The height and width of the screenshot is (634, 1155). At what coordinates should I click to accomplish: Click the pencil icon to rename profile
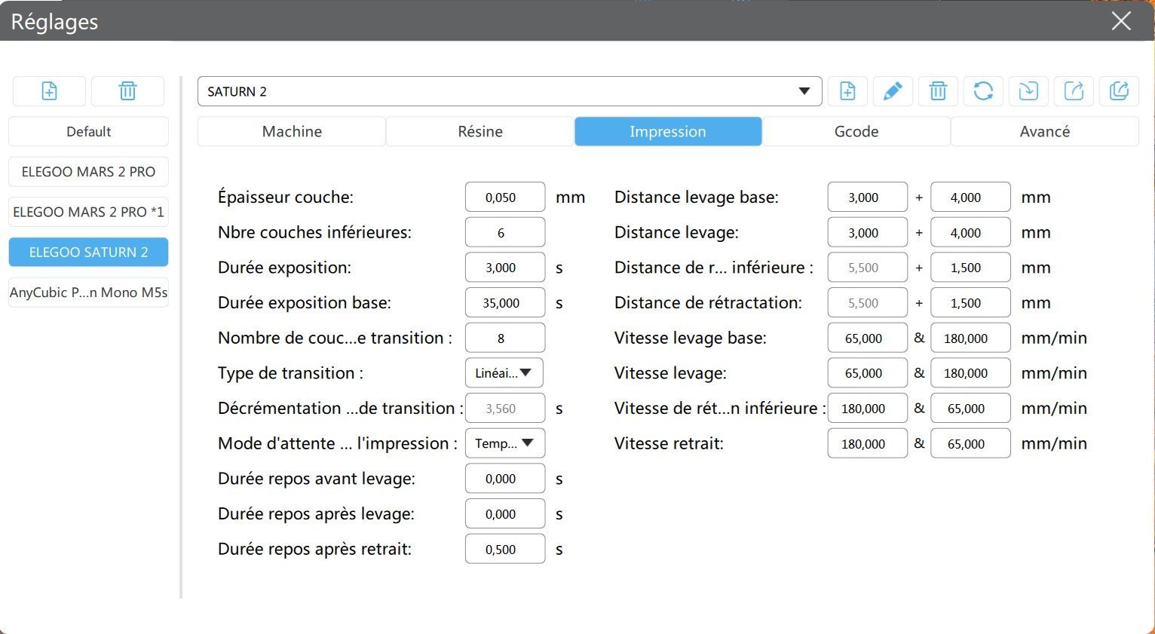(893, 91)
